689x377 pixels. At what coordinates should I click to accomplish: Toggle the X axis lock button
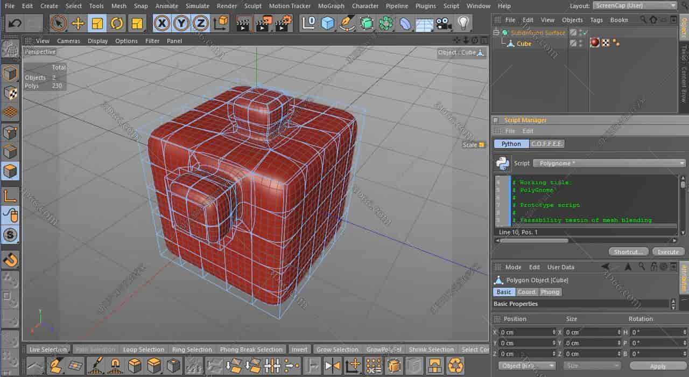(161, 23)
